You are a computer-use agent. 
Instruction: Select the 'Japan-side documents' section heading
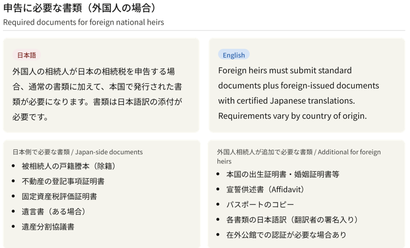(77, 152)
